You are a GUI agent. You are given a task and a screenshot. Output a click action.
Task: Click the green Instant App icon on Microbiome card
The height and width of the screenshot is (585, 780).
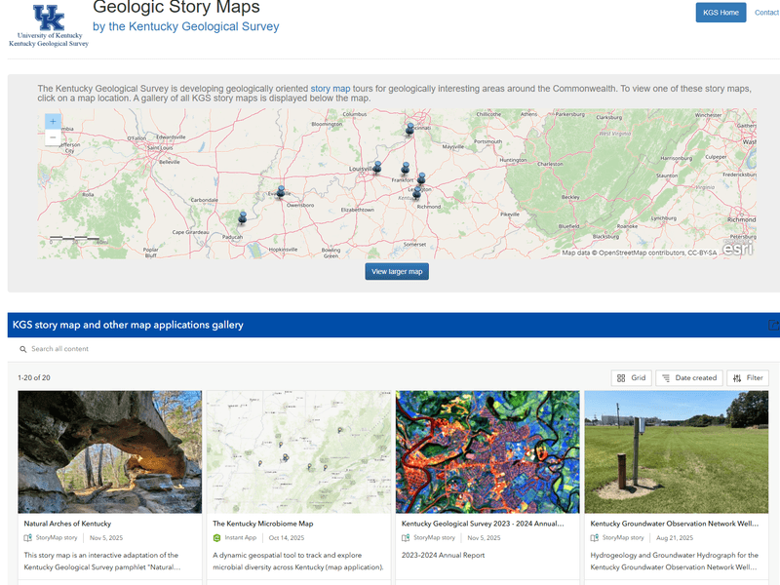(215, 537)
